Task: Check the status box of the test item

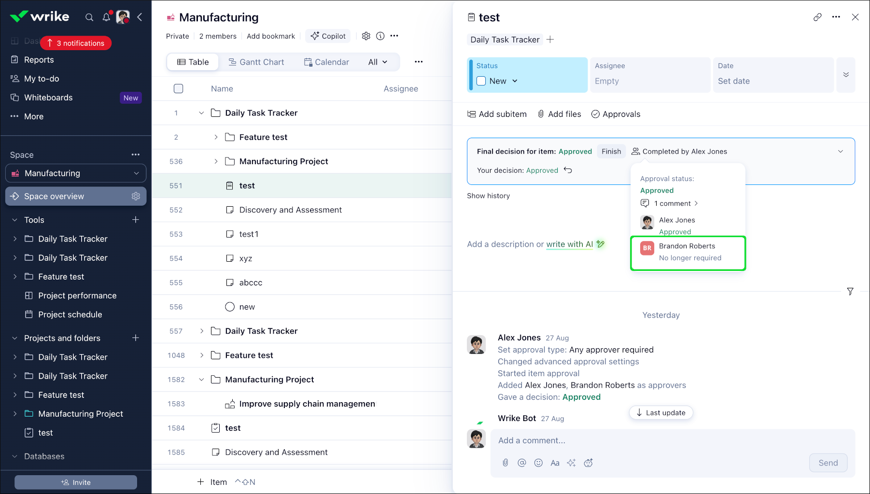Action: (x=481, y=81)
